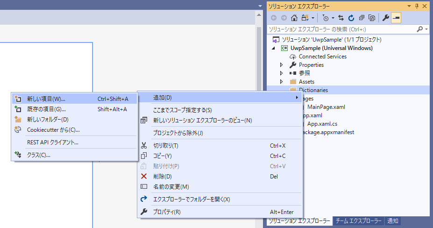Select Connected Services node
Image resolution: width=433 pixels, height=228 pixels.
pos(323,57)
